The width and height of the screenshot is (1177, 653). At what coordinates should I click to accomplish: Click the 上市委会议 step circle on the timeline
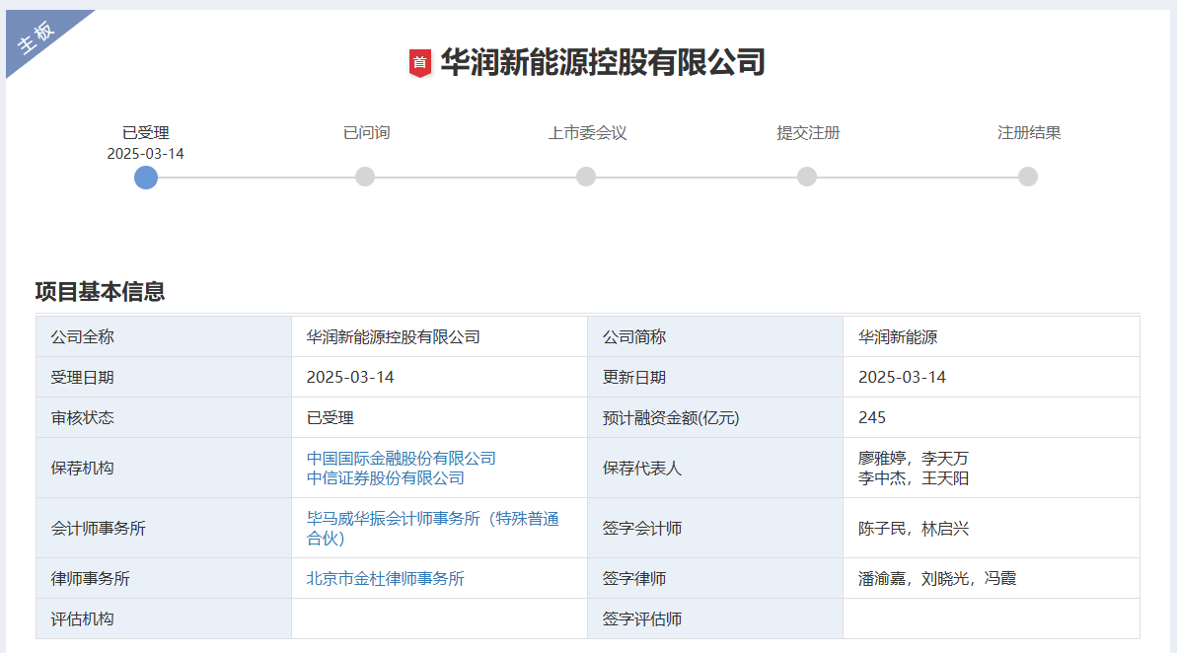[x=586, y=177]
